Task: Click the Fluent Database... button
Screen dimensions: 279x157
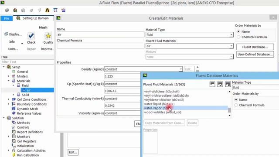Action: point(255,47)
